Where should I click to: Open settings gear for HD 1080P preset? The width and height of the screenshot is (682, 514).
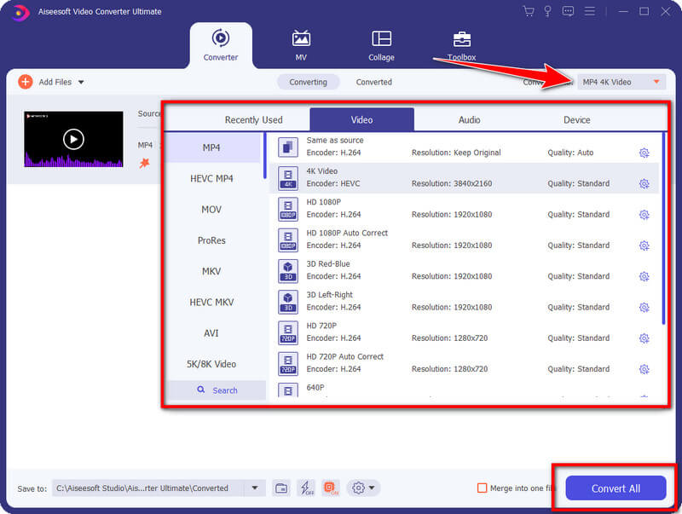644,215
